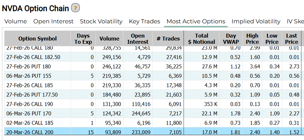Viewport: 304px width, 140px height.
Task: Go to the Key Trades tab
Action: coord(144,21)
